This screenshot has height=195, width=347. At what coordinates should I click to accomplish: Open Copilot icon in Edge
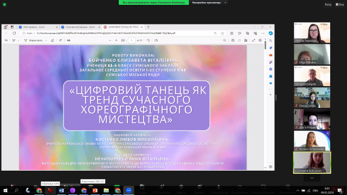click(x=271, y=33)
